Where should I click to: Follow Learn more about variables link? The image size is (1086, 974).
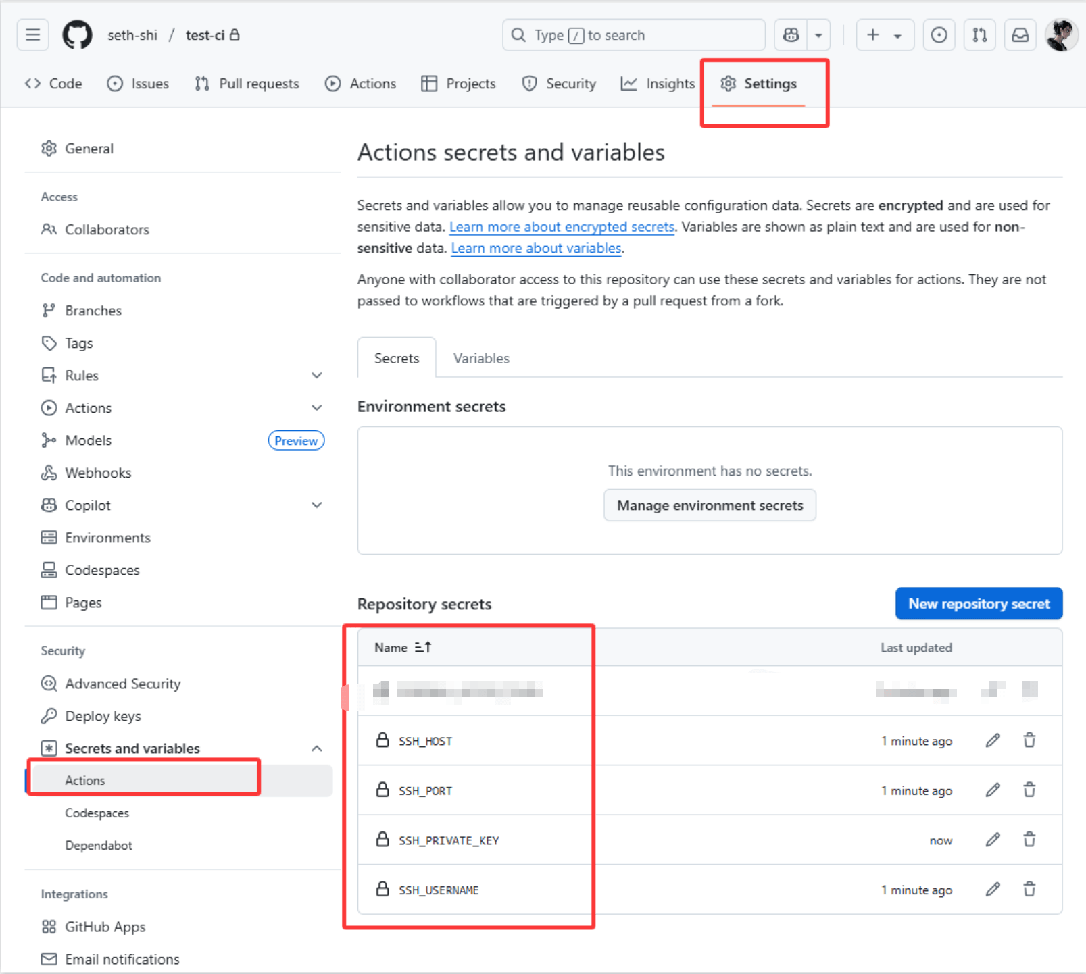pyautogui.click(x=536, y=249)
